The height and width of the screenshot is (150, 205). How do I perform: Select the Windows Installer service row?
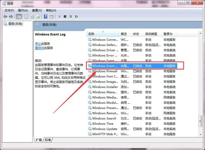click(x=132, y=87)
